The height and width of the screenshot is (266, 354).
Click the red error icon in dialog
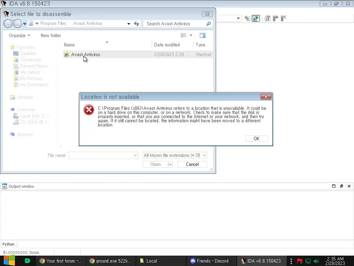pos(89,110)
